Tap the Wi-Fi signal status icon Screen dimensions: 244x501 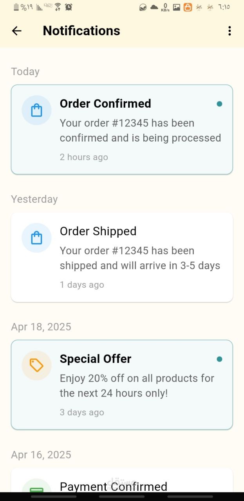point(58,7)
